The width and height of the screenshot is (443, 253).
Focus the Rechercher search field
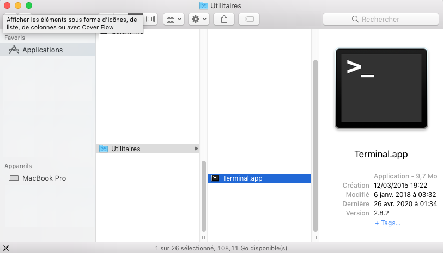[381, 19]
